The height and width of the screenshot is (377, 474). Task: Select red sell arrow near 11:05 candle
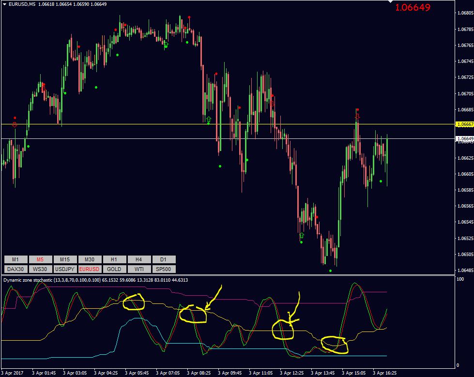[x=273, y=104]
